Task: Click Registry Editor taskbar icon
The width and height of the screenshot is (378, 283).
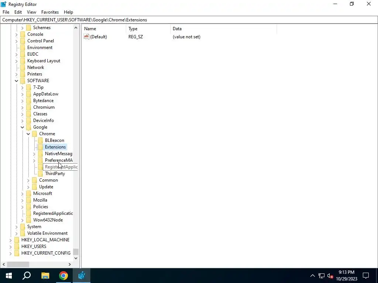Action: pyautogui.click(x=82, y=276)
